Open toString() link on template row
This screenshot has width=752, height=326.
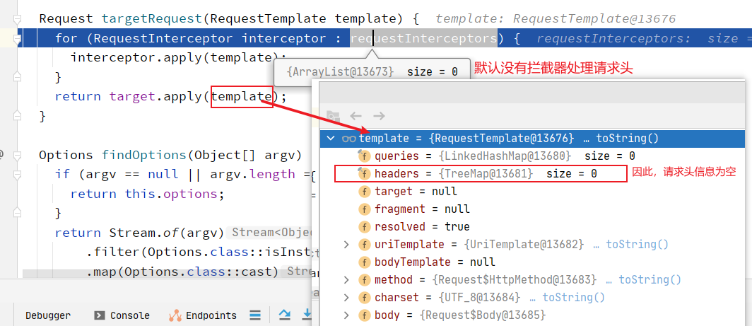(x=628, y=139)
